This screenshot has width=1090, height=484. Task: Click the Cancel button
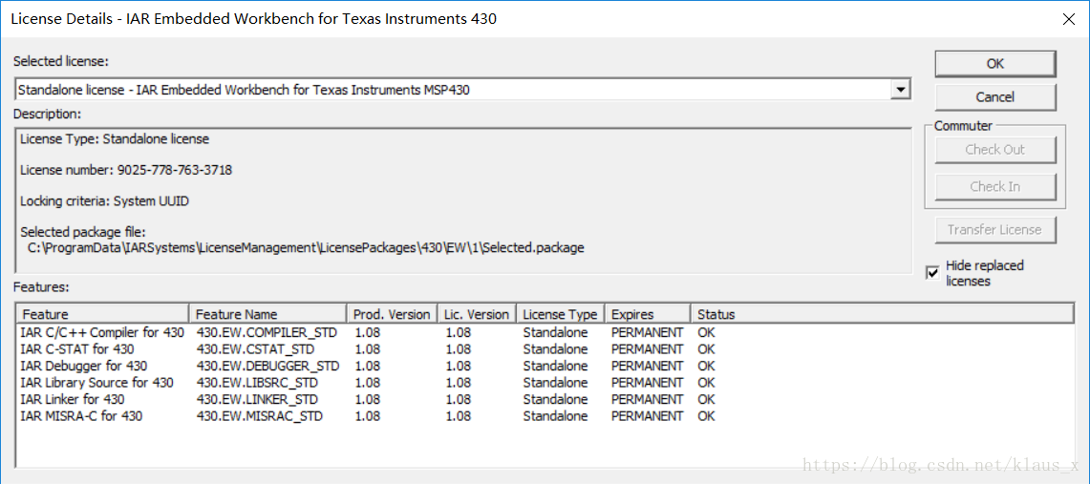pos(994,97)
